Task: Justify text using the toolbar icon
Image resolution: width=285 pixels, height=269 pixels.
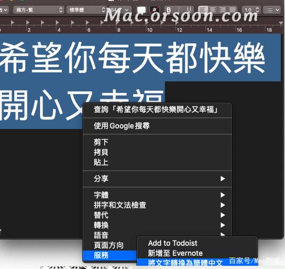Action: click(x=232, y=10)
